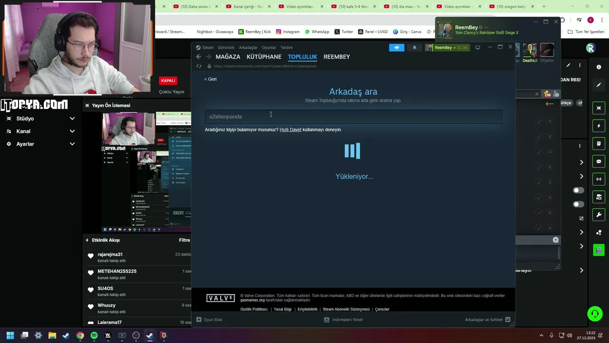Switch to the TOPLULUK tab

point(302,57)
